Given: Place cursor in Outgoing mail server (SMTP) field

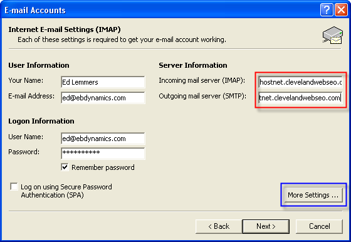Looking at the screenshot, I should [x=300, y=98].
